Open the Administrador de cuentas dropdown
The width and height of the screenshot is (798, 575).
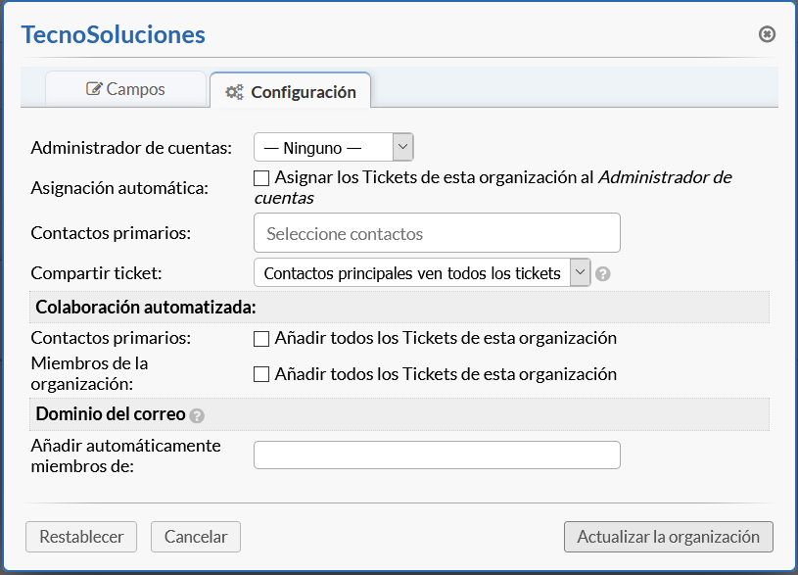(333, 148)
